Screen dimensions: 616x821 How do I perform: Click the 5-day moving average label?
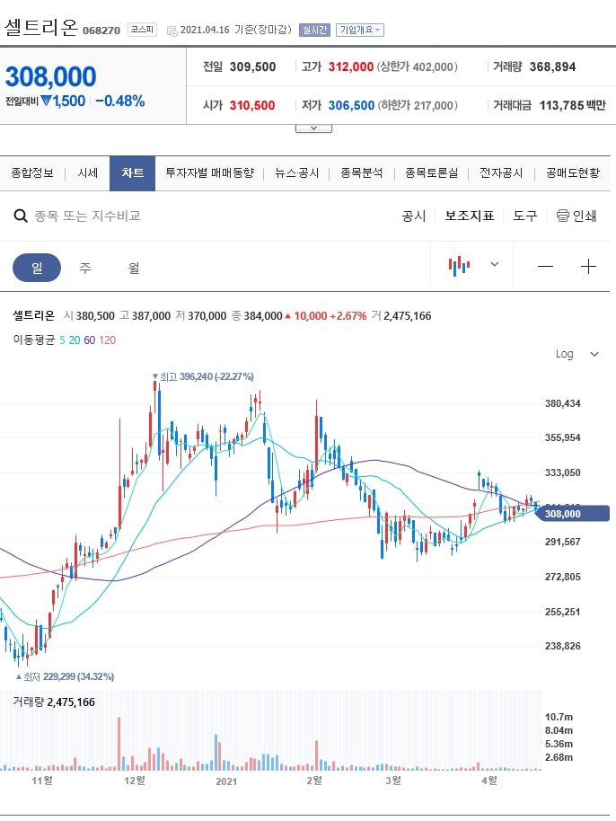(62, 340)
